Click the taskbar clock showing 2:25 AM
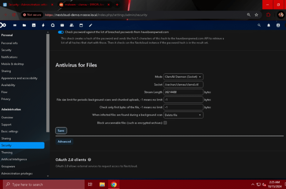The height and width of the screenshot is (189, 286). pyautogui.click(x=275, y=184)
